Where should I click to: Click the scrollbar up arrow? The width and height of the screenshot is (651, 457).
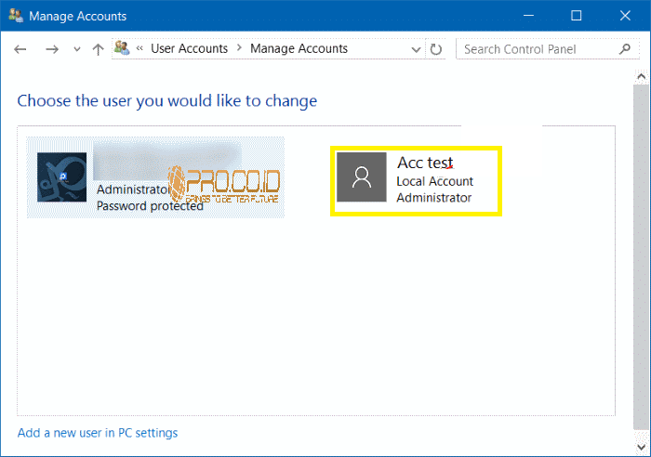642,77
